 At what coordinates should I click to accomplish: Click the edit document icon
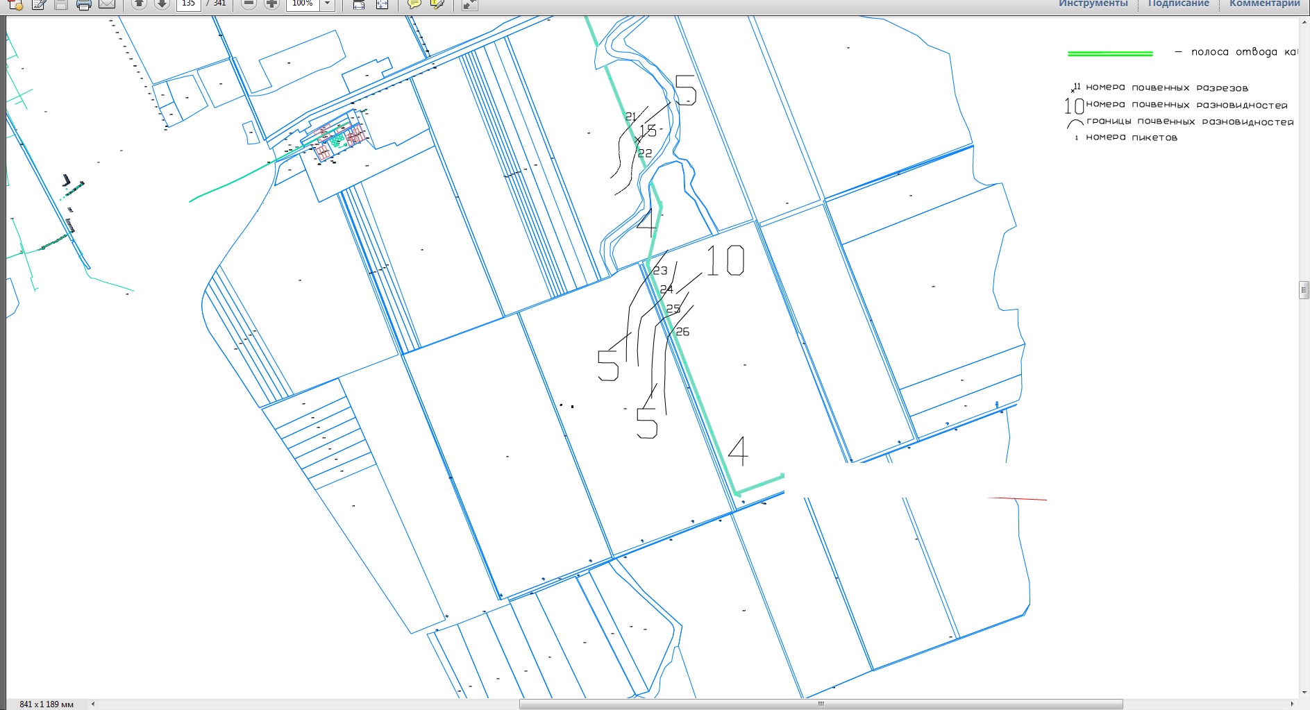[x=39, y=4]
